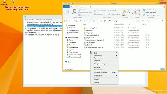Click the refresh icon in address bar

pos(138,21)
